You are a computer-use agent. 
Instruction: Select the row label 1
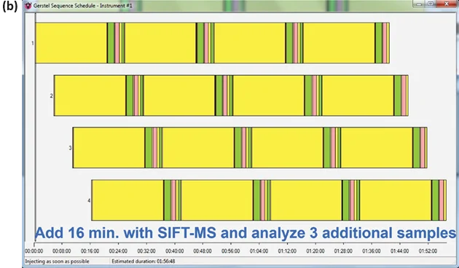click(x=33, y=43)
